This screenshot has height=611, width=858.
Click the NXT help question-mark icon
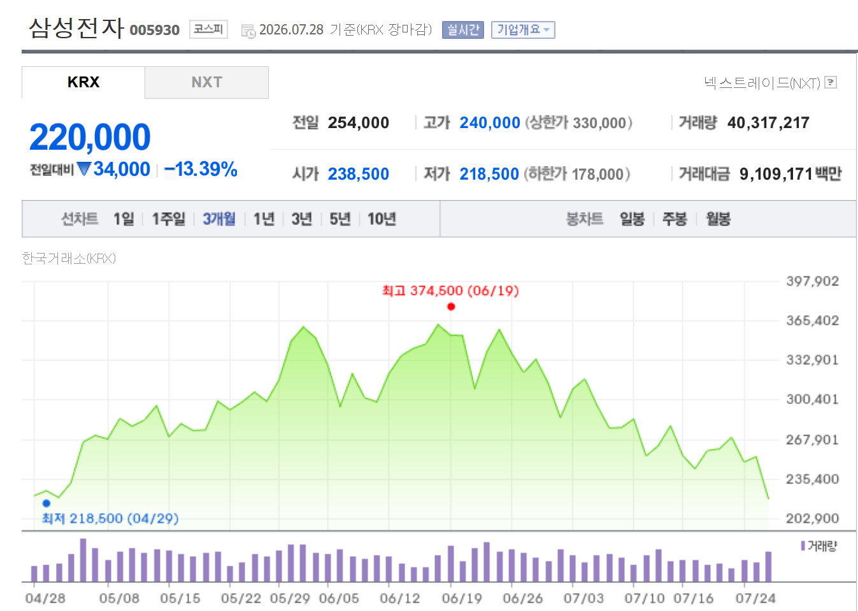830,82
